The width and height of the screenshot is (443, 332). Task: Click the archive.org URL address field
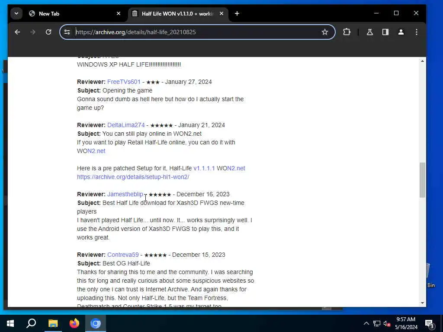point(197,32)
